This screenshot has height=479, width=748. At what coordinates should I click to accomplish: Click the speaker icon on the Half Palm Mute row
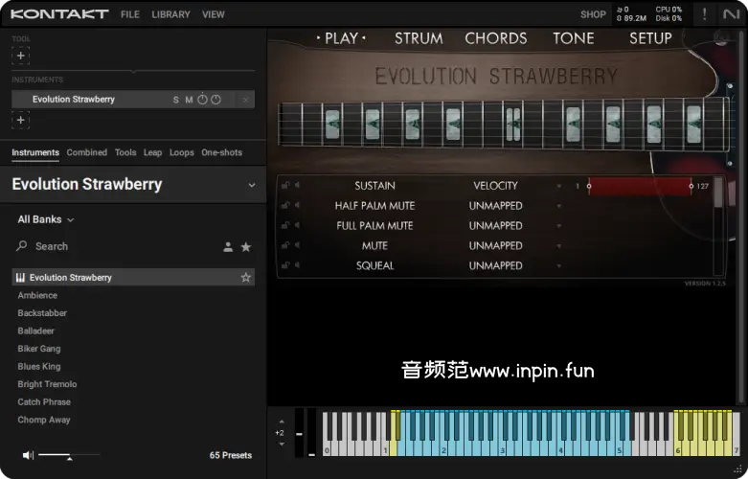tap(297, 206)
